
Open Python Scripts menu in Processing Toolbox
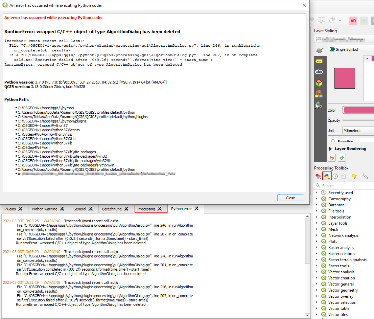[327, 176]
